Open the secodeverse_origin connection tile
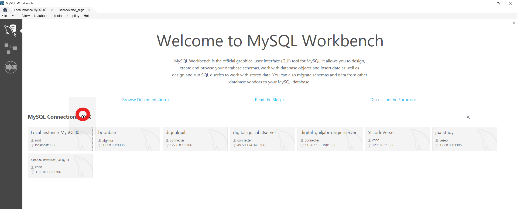The height and width of the screenshot is (209, 517). 60,166
